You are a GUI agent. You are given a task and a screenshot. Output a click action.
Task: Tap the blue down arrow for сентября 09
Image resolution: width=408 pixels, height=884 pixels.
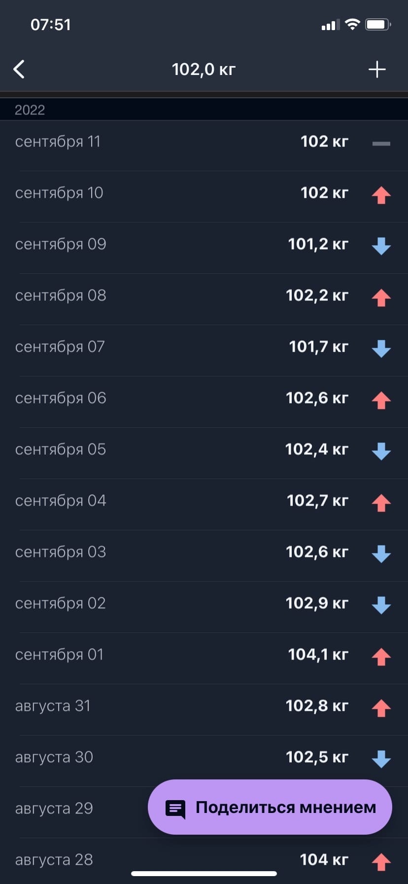[381, 246]
